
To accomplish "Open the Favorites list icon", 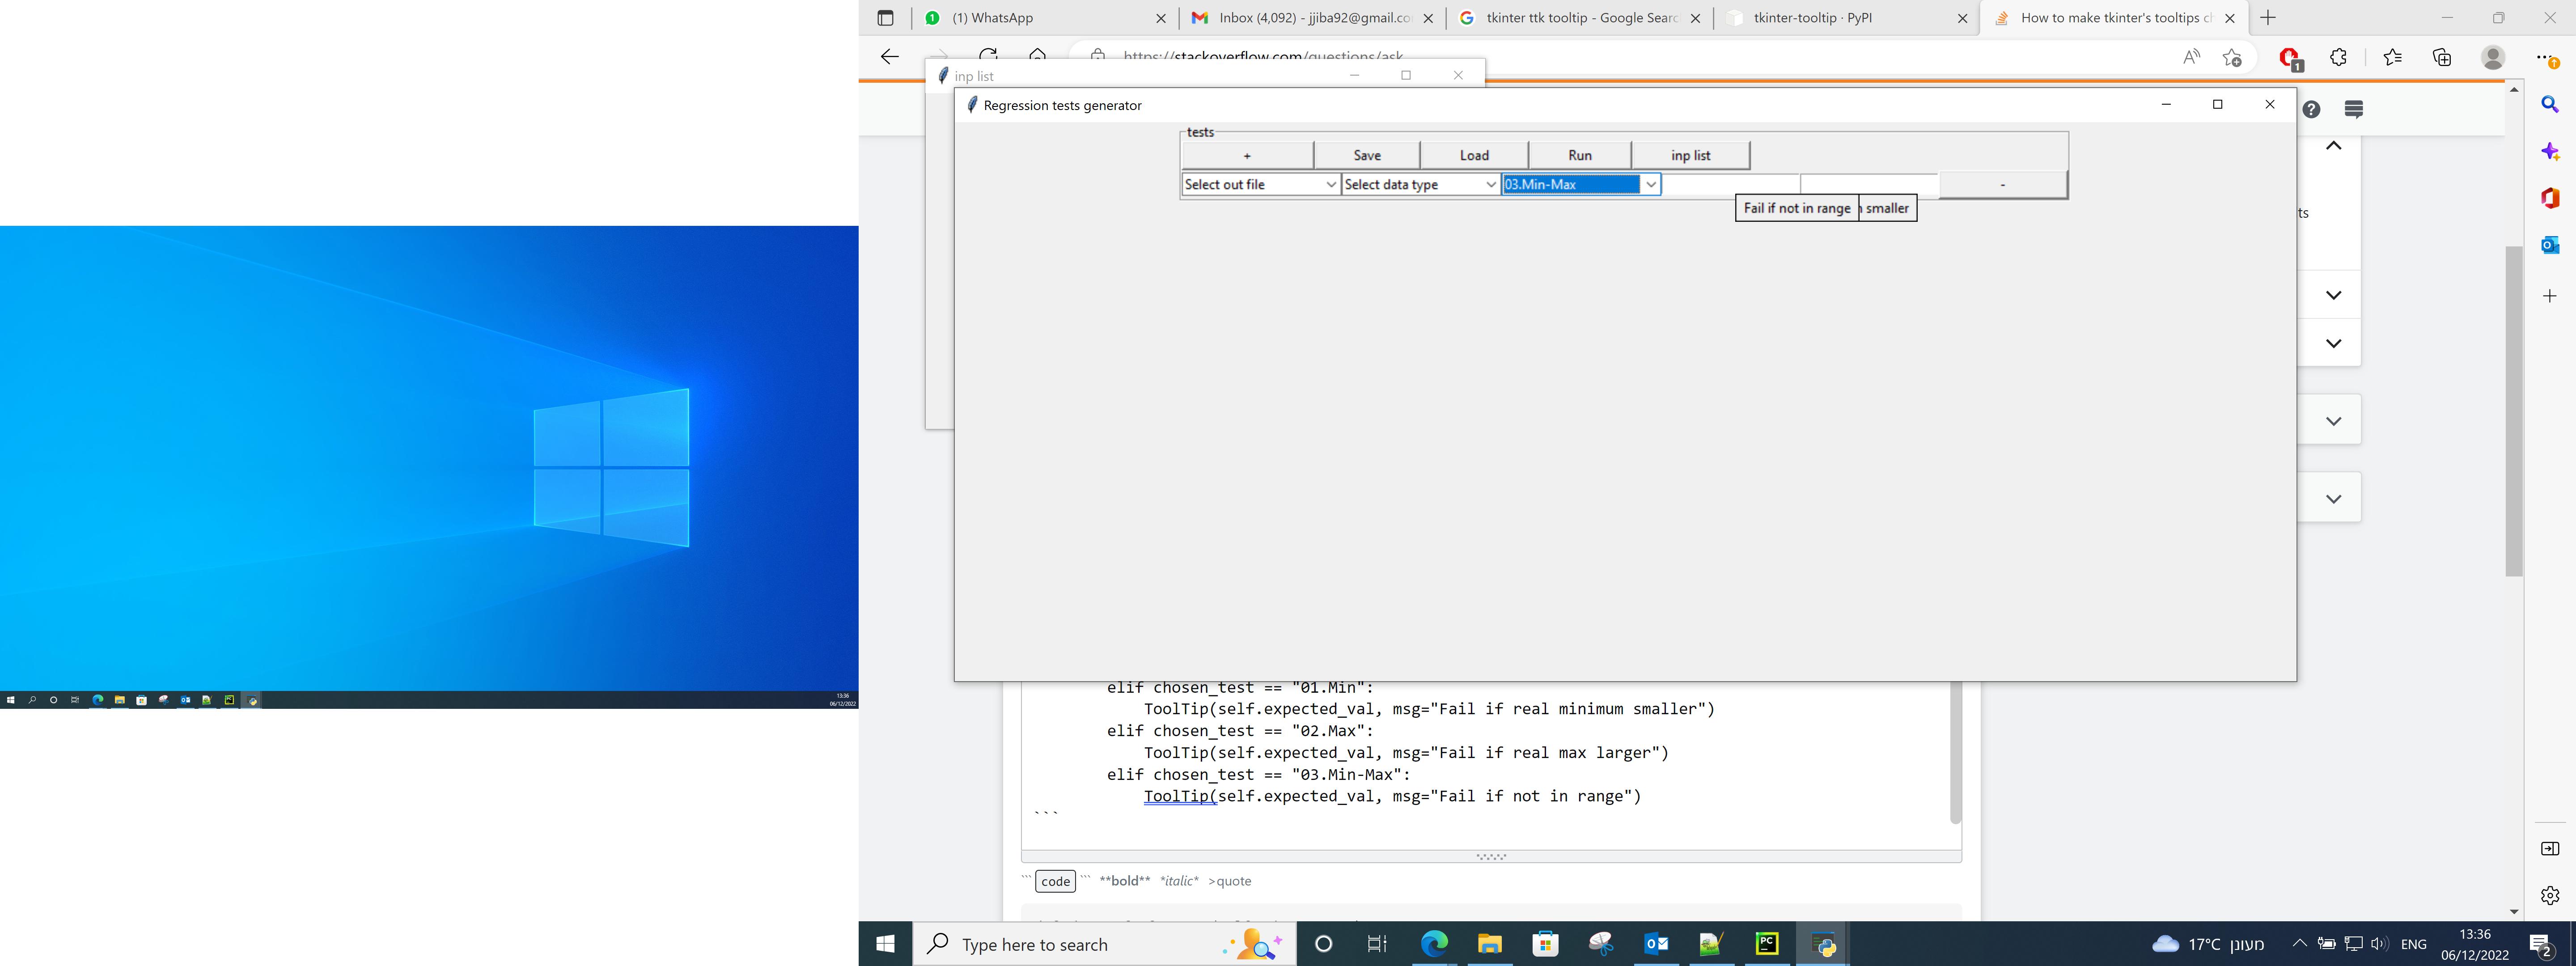I will [2392, 57].
